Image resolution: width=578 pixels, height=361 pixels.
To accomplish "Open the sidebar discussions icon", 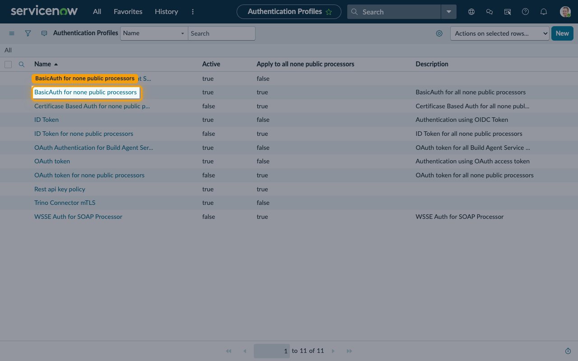I will pos(508,12).
